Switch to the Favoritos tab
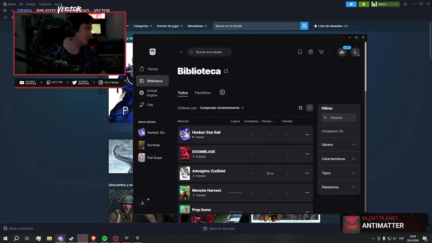 click(x=202, y=93)
